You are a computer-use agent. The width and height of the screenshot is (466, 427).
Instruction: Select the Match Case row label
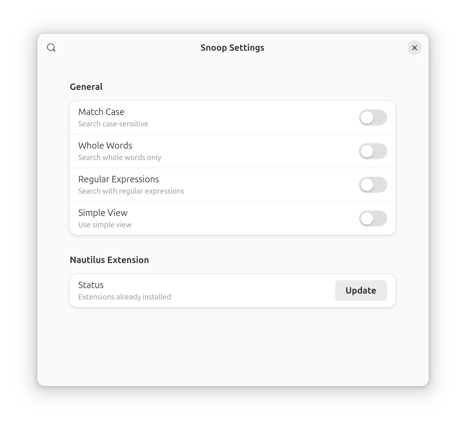pyautogui.click(x=101, y=112)
